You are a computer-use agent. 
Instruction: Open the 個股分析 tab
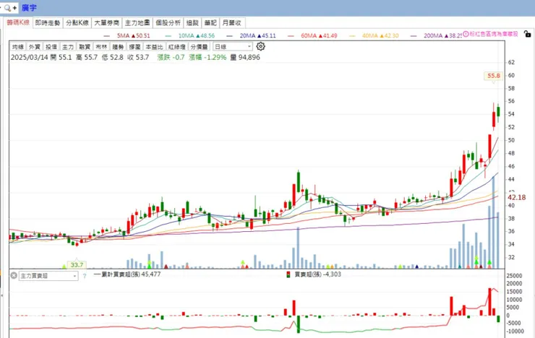(x=168, y=23)
